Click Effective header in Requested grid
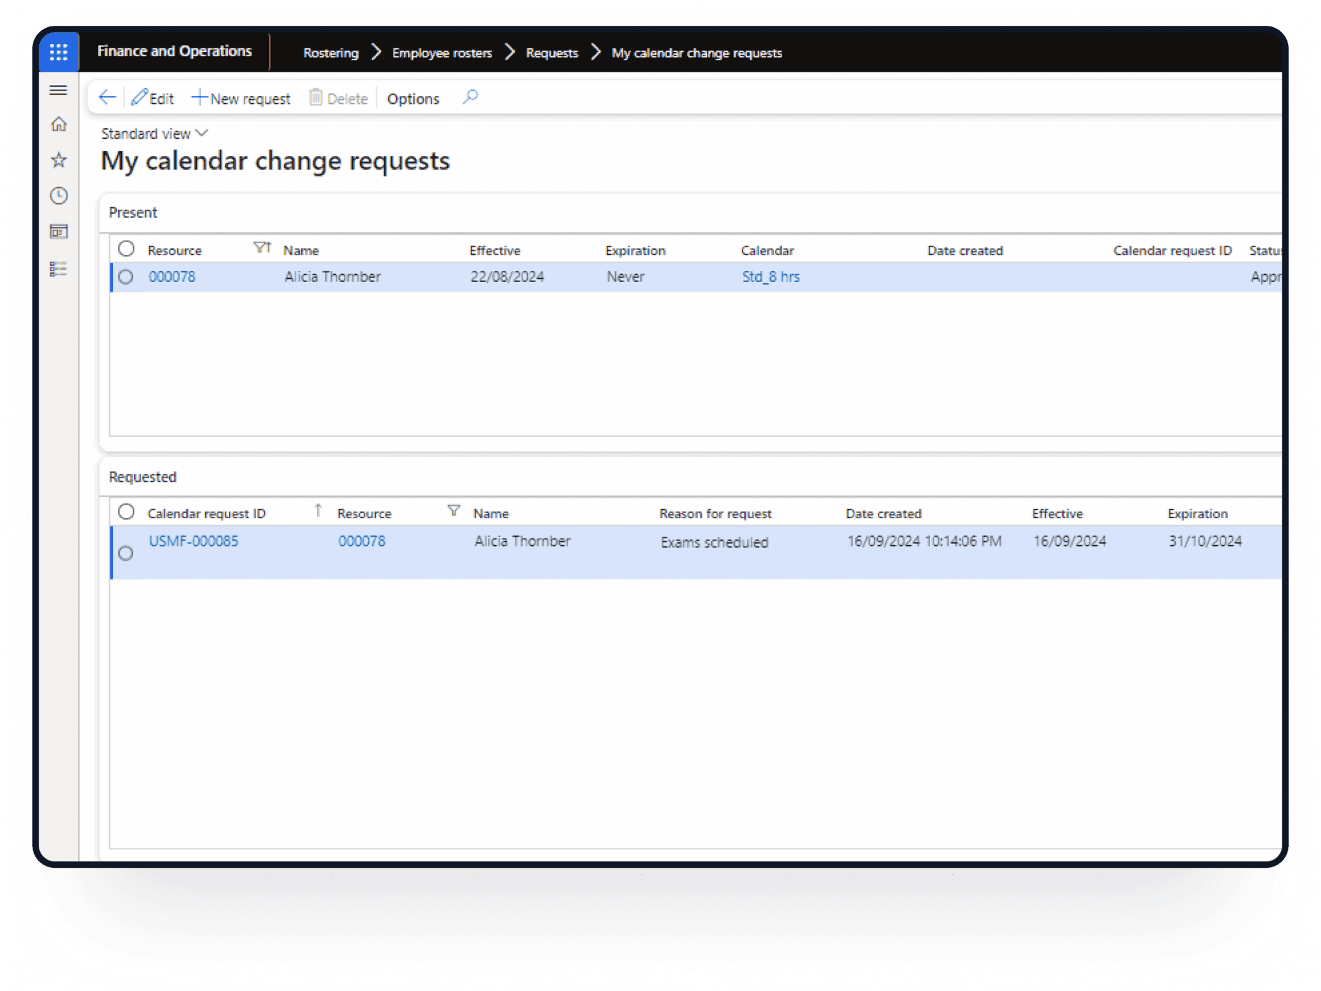Screen dimensions: 1321x991 click(x=1057, y=514)
